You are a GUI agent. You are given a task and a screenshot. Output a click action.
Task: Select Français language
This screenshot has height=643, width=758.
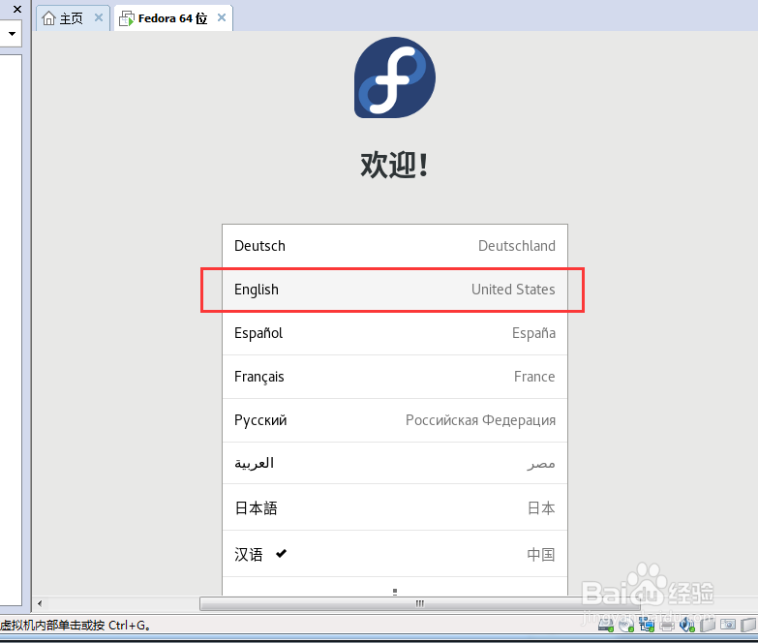coord(394,377)
